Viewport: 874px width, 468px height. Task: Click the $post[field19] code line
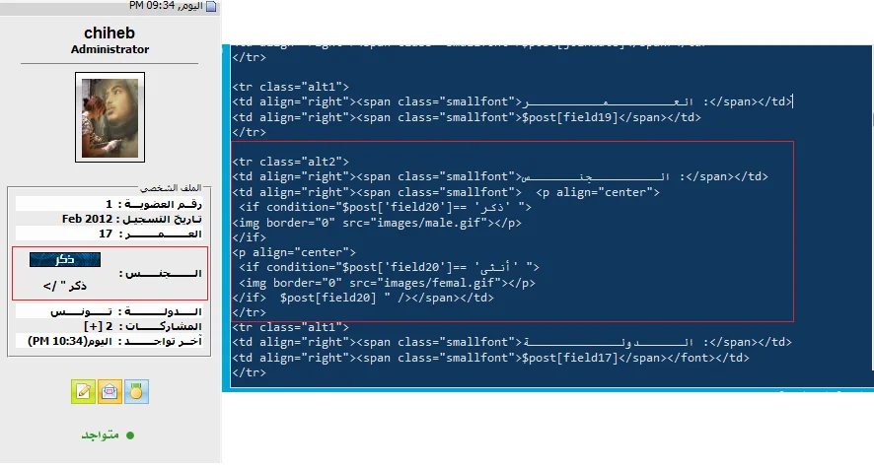click(466, 117)
